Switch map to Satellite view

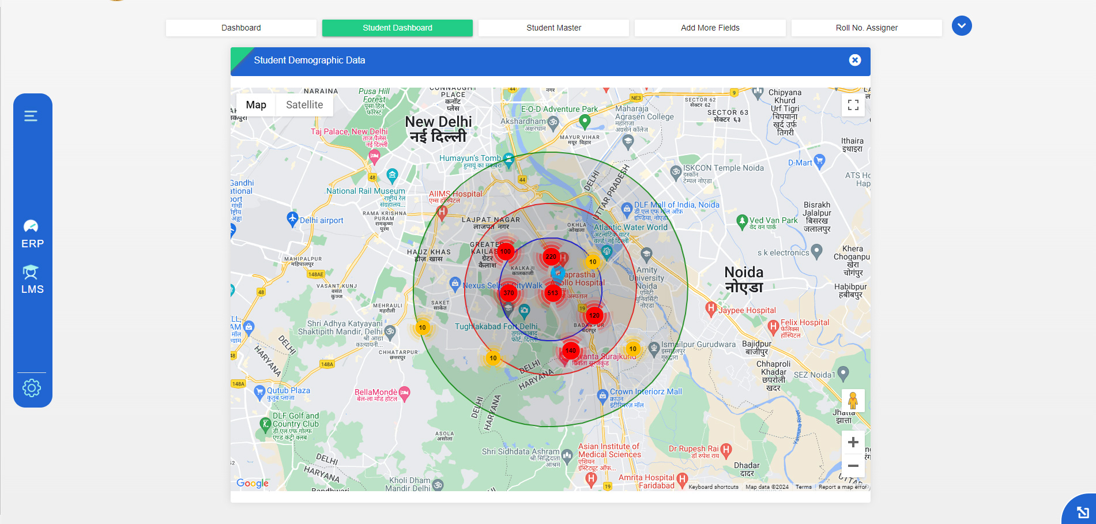tap(304, 105)
